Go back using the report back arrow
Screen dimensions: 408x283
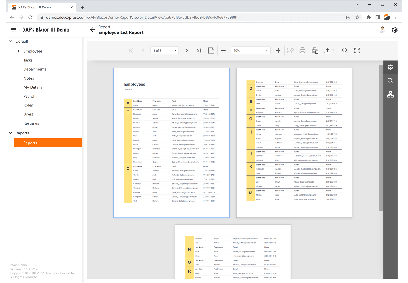92,30
